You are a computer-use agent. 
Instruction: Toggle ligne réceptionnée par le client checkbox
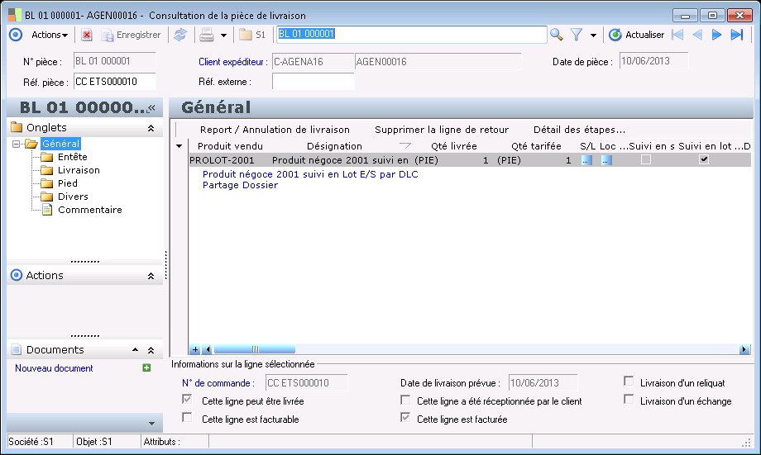coord(405,400)
